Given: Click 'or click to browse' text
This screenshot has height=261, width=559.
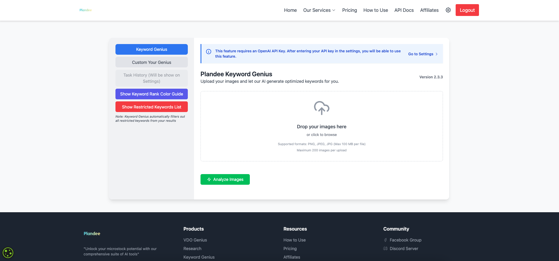Looking at the screenshot, I should point(322,135).
